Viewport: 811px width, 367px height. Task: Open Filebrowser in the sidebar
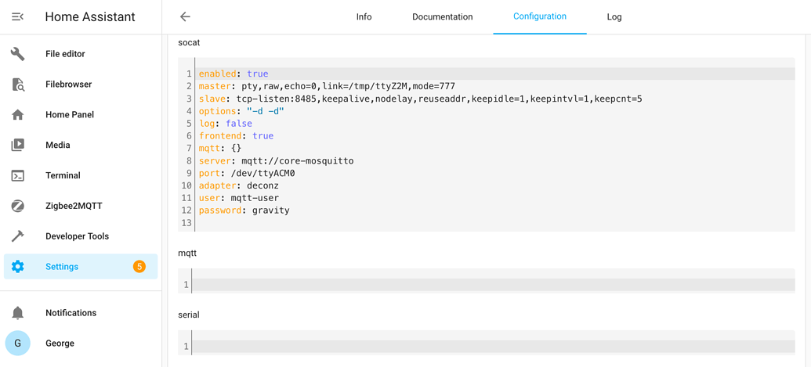point(68,85)
